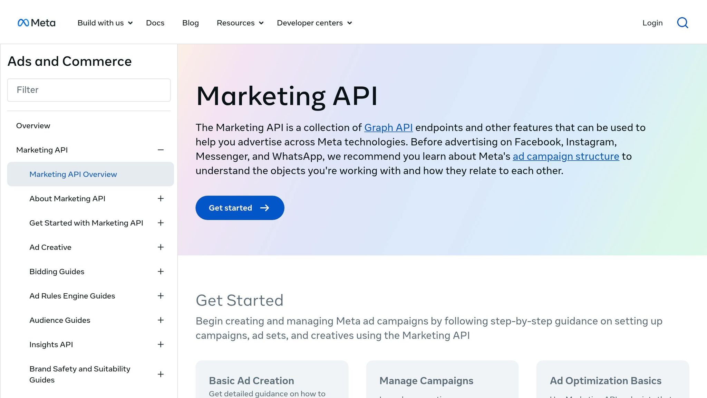The width and height of the screenshot is (707, 398).
Task: Expand the Insights API section
Action: (161, 344)
